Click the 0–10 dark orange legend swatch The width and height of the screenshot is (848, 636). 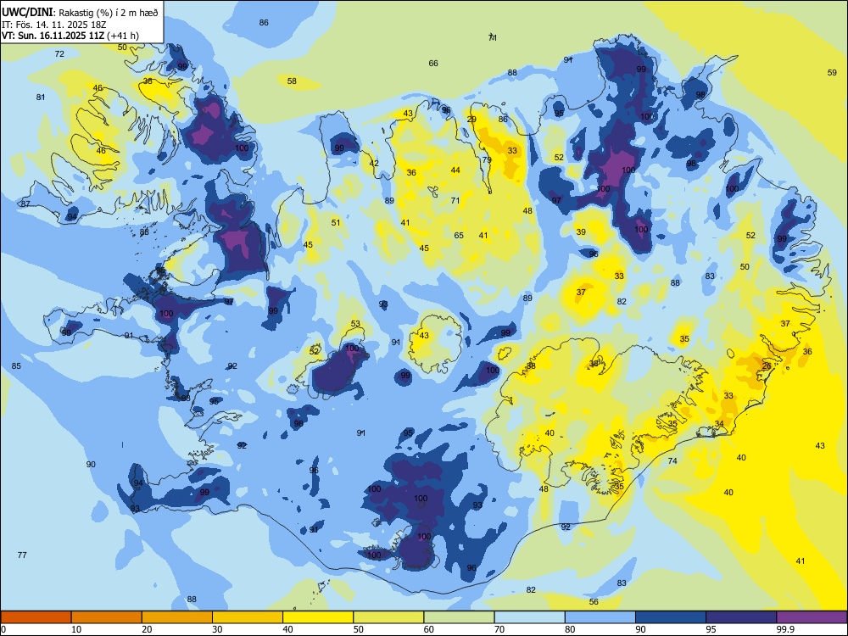coord(36,617)
